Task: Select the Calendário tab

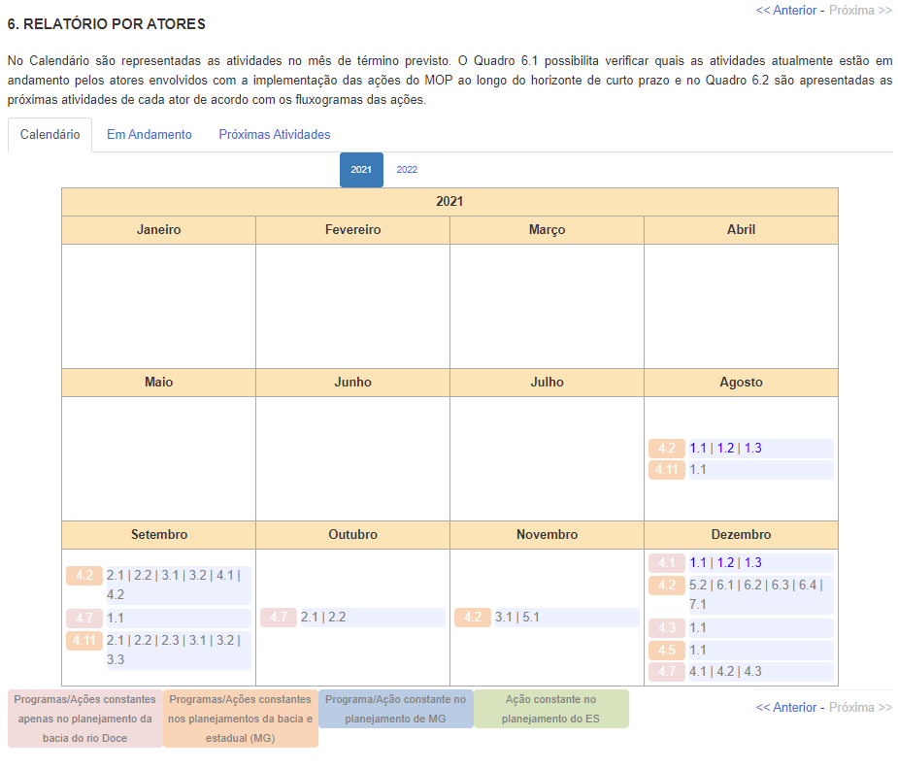Action: pos(50,135)
